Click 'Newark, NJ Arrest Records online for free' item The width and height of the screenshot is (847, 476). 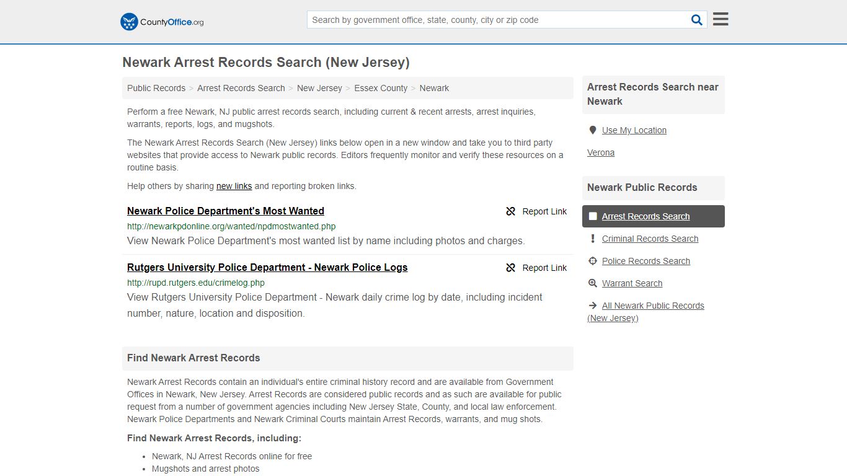pos(232,456)
